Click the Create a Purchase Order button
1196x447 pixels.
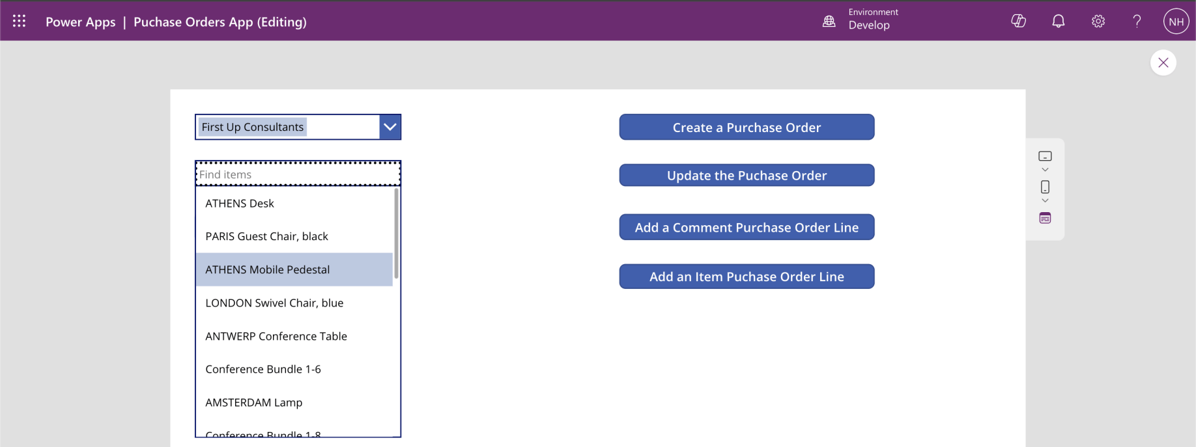747,128
